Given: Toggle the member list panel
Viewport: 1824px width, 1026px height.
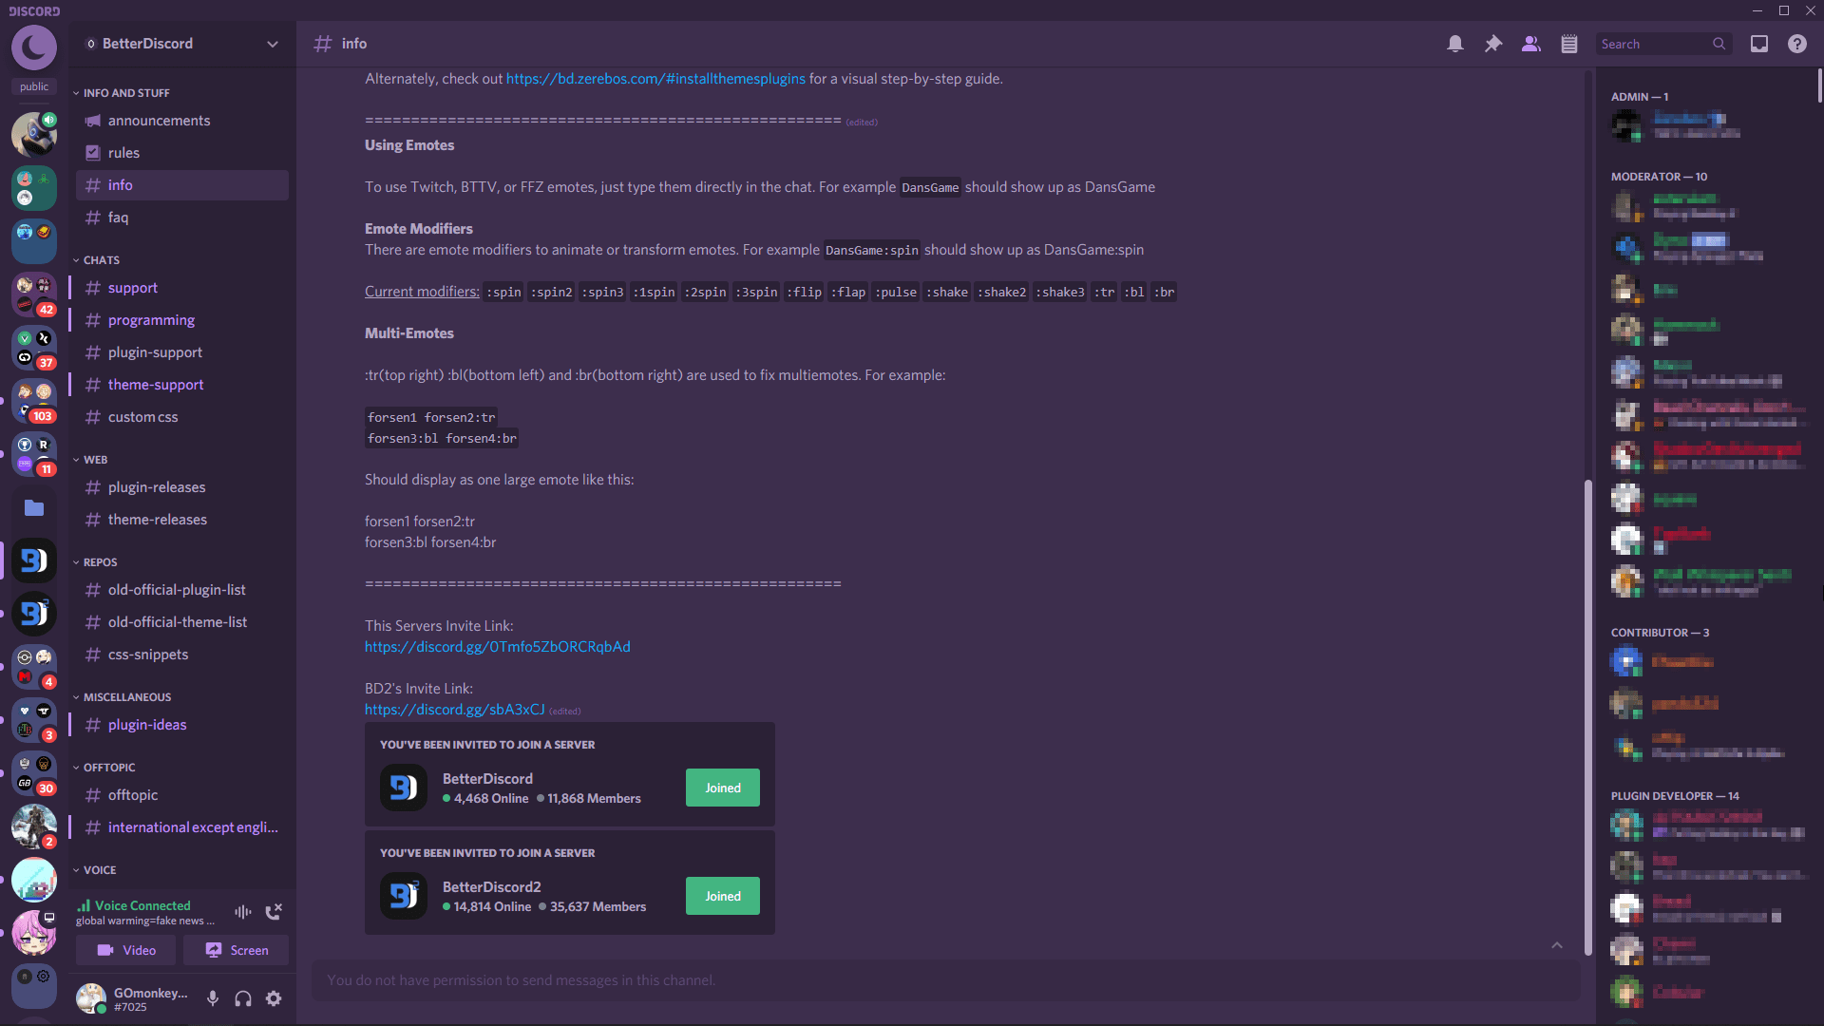Looking at the screenshot, I should [x=1530, y=44].
